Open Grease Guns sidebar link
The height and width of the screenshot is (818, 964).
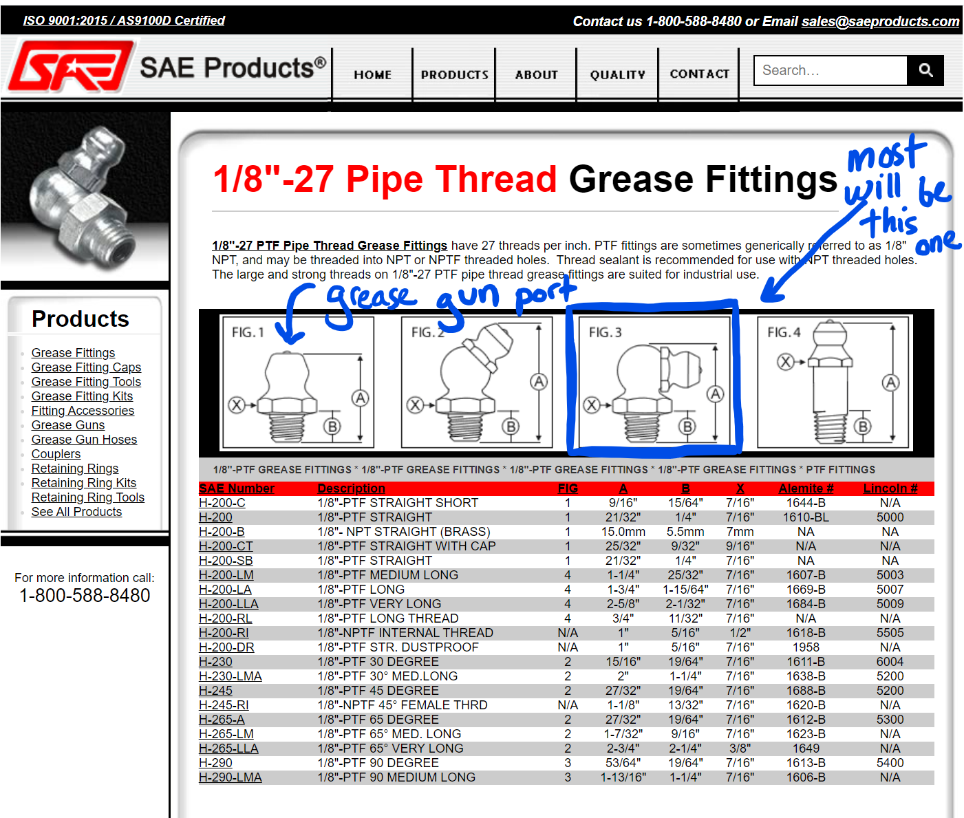(x=68, y=425)
